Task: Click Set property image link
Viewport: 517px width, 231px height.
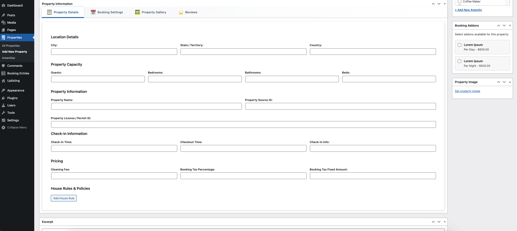Action: [468, 91]
